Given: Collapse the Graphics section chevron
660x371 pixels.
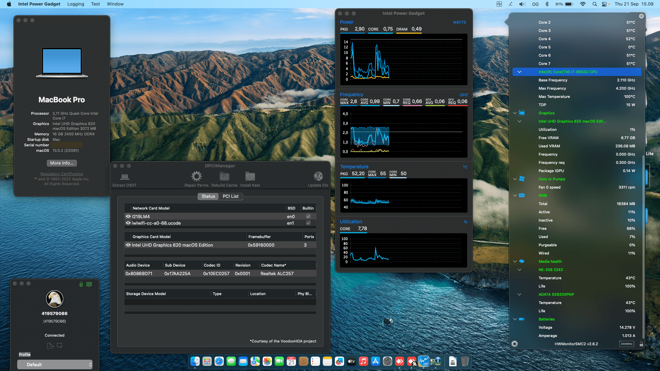Looking at the screenshot, I should click(x=515, y=113).
